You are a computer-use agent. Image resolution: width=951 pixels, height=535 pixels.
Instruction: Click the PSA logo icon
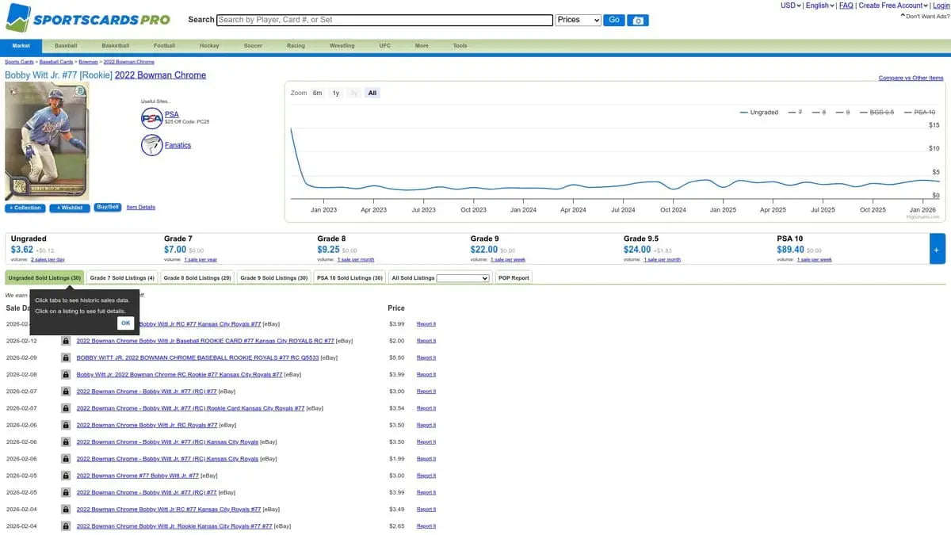tap(151, 119)
